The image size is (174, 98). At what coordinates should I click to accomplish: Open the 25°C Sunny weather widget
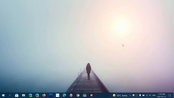pyautogui.click(x=120, y=95)
